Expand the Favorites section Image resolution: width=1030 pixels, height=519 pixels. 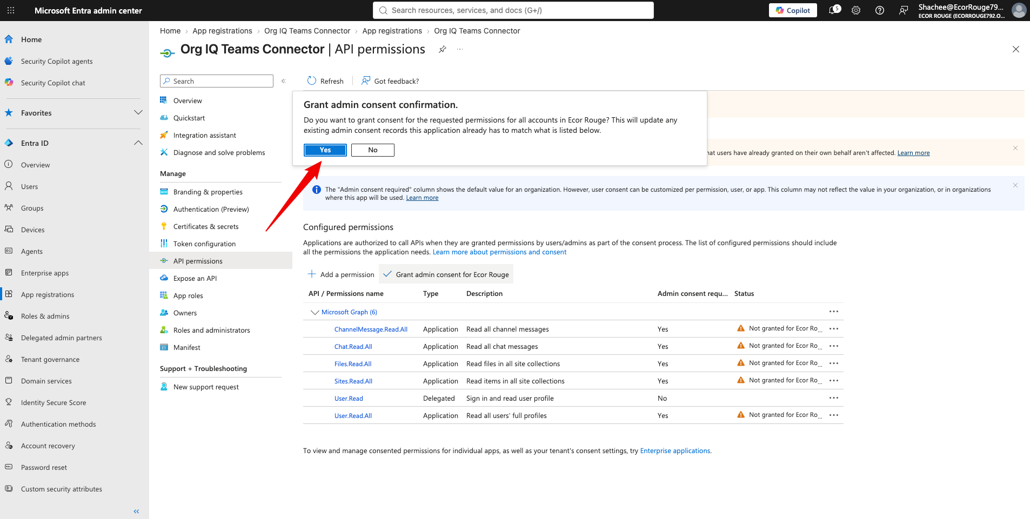pos(138,113)
